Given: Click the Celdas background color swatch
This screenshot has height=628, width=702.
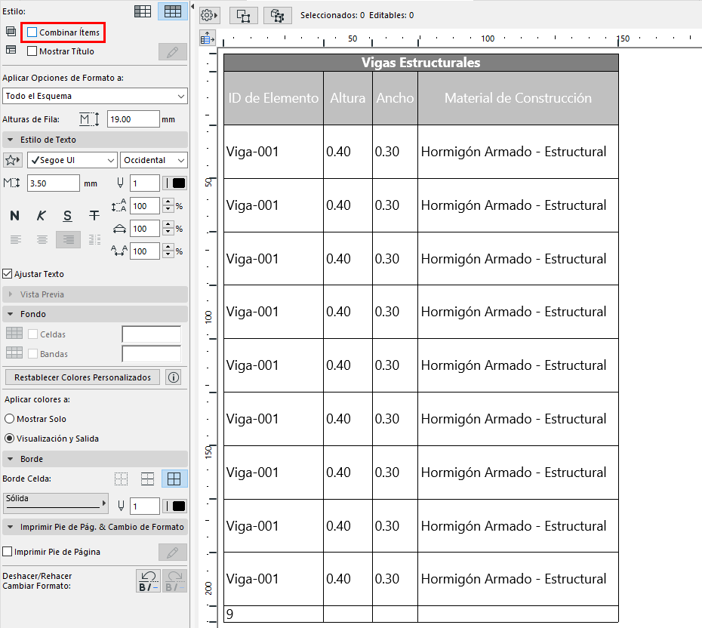Looking at the screenshot, I should [x=151, y=334].
